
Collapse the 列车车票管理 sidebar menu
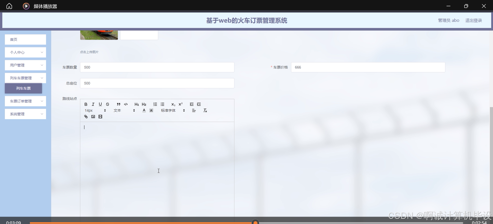(25, 78)
